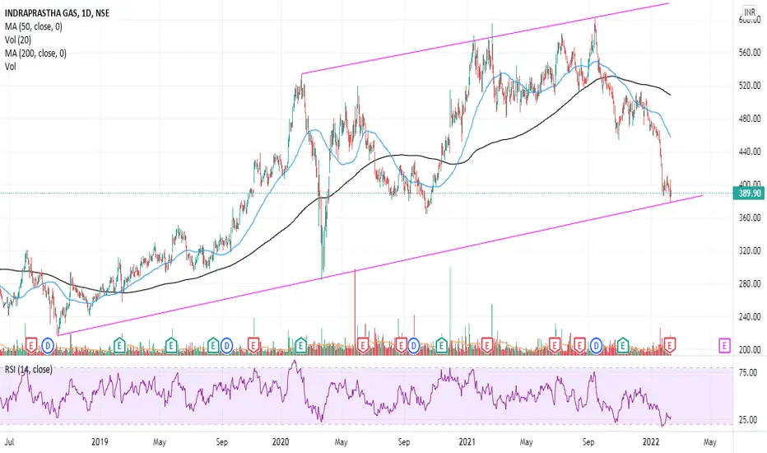
Task: Click the 520.00 price axis label
Action: pyautogui.click(x=750, y=86)
